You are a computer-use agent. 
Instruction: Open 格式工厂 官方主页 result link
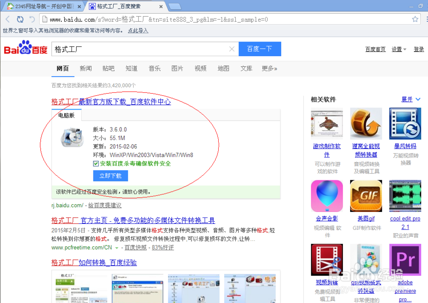coord(133,220)
